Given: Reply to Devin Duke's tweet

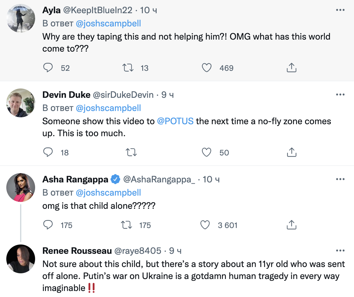Looking at the screenshot, I should click(x=48, y=152).
